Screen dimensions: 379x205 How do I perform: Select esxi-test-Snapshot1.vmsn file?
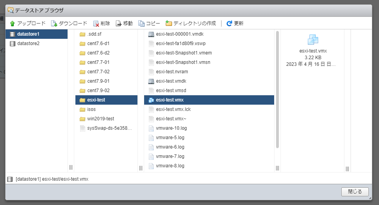(x=209, y=62)
